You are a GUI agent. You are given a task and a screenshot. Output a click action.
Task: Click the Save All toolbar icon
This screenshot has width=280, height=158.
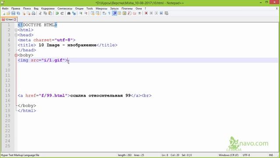[18, 13]
